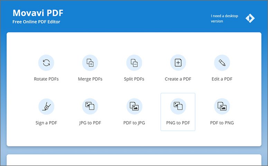Click the 'Rotate PDFs' text label

[x=46, y=79]
